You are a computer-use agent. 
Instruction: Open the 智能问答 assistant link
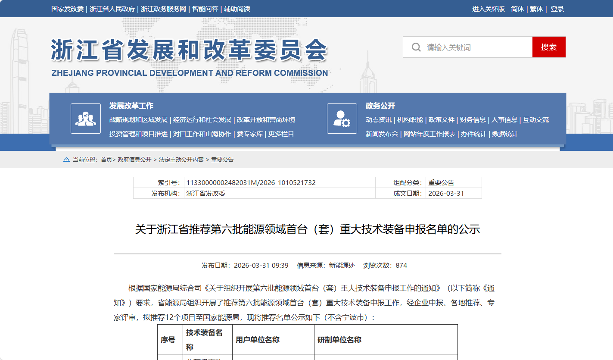205,9
